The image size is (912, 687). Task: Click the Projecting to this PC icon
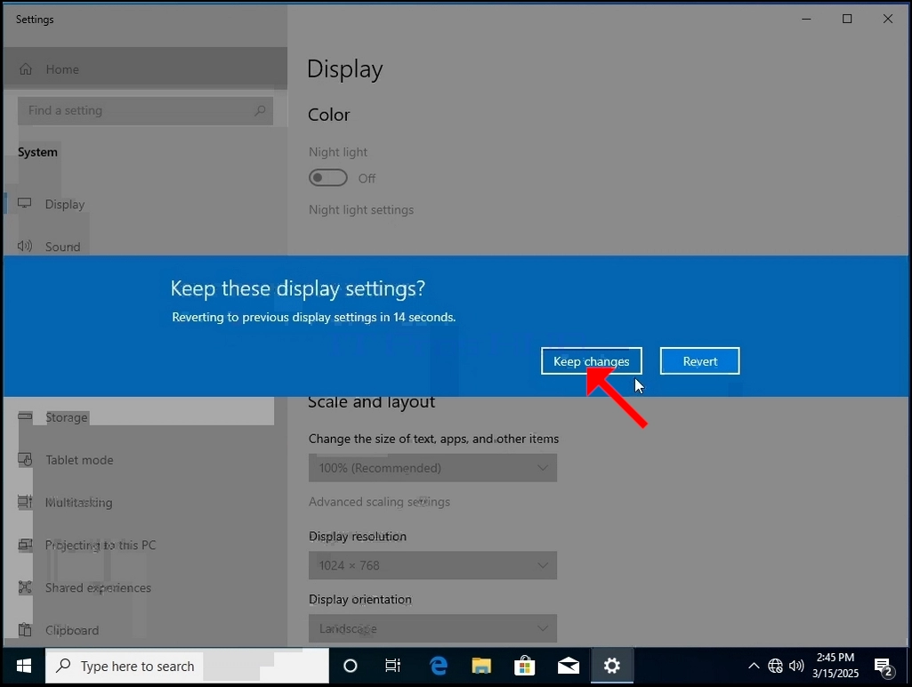click(25, 545)
